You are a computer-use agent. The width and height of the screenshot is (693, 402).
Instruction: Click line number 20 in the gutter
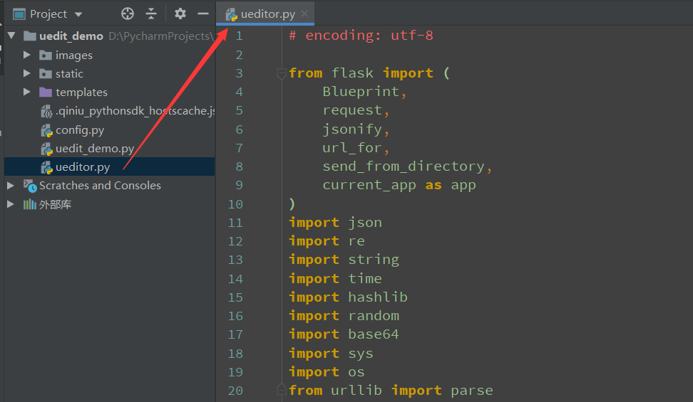point(235,391)
